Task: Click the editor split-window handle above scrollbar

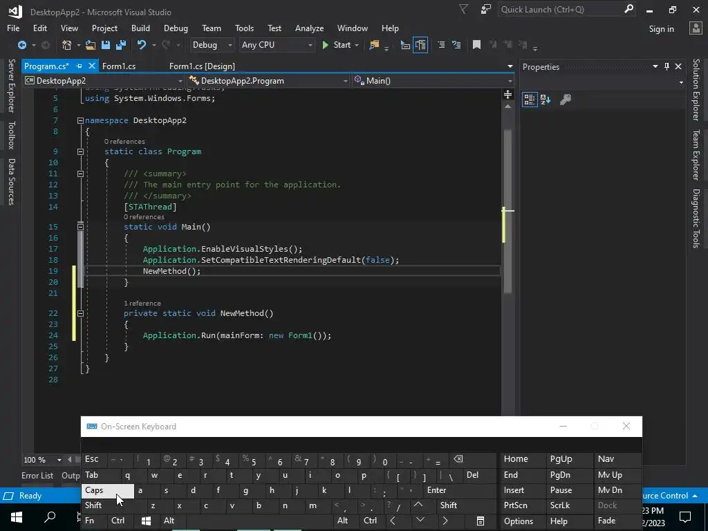Action: [x=508, y=94]
